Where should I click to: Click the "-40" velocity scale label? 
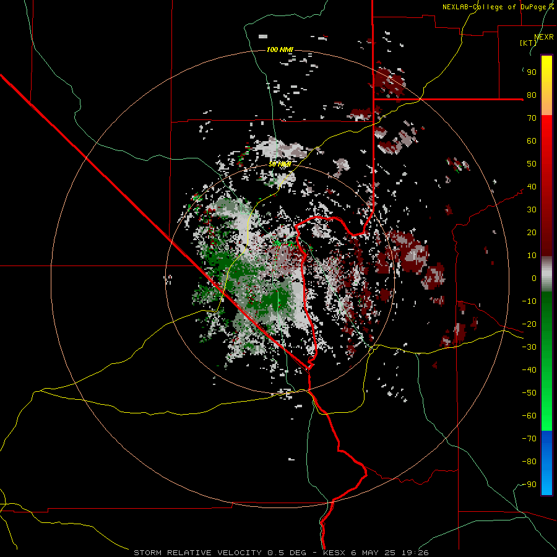529,370
